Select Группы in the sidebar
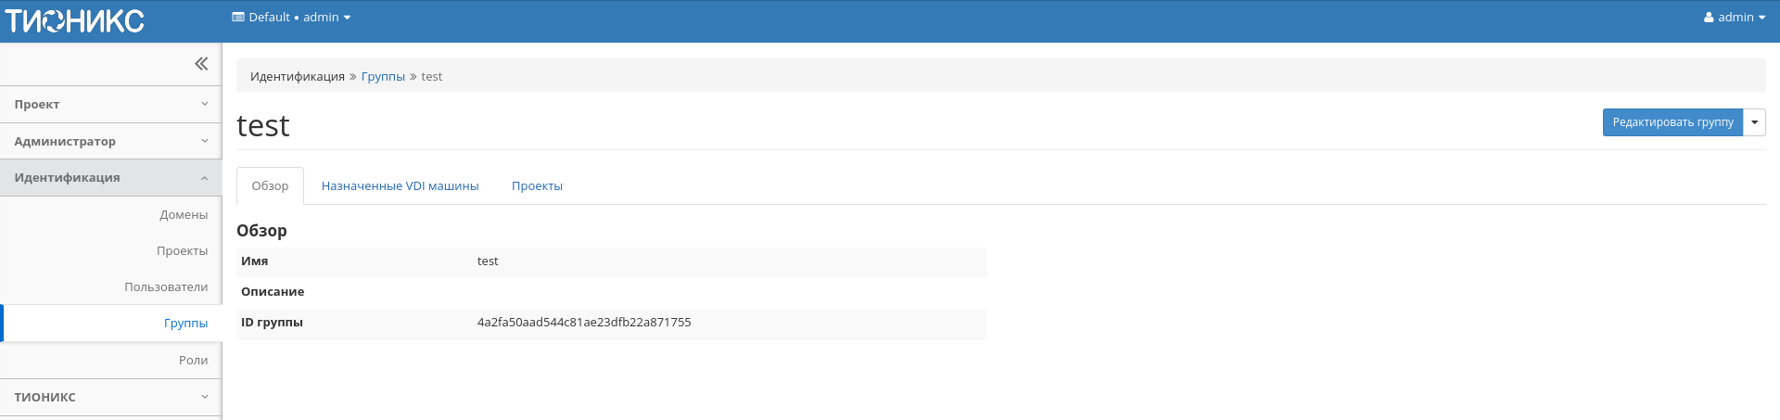Viewport: 1780px width, 420px height. pos(185,324)
